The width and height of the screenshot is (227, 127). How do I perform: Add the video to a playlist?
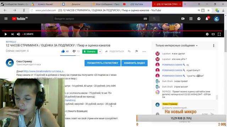pos(129,51)
